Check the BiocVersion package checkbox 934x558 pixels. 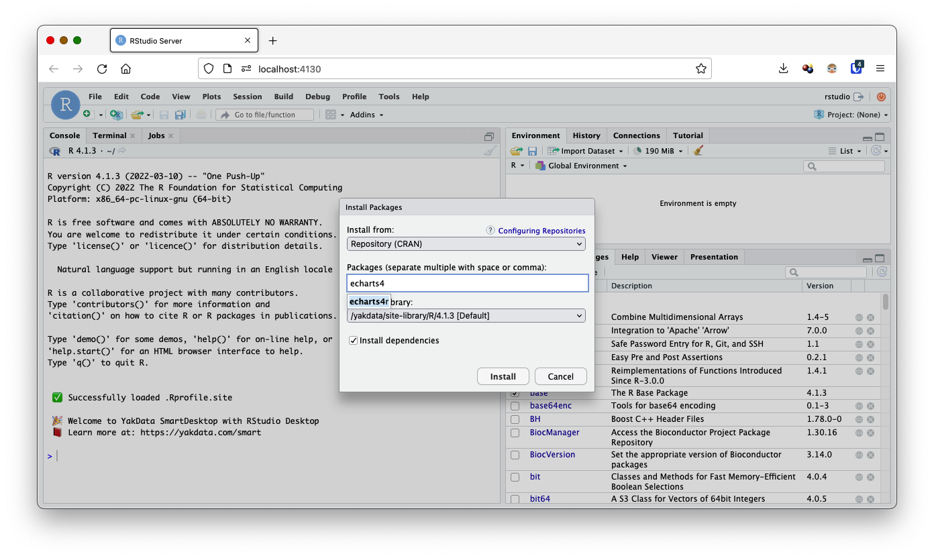(515, 455)
